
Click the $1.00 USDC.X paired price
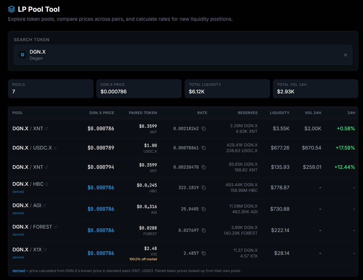(150, 146)
